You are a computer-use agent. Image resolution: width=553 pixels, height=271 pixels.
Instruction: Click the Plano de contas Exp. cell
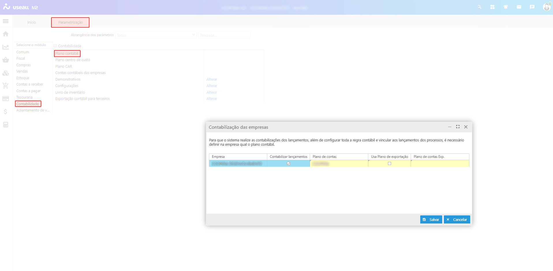click(440, 164)
